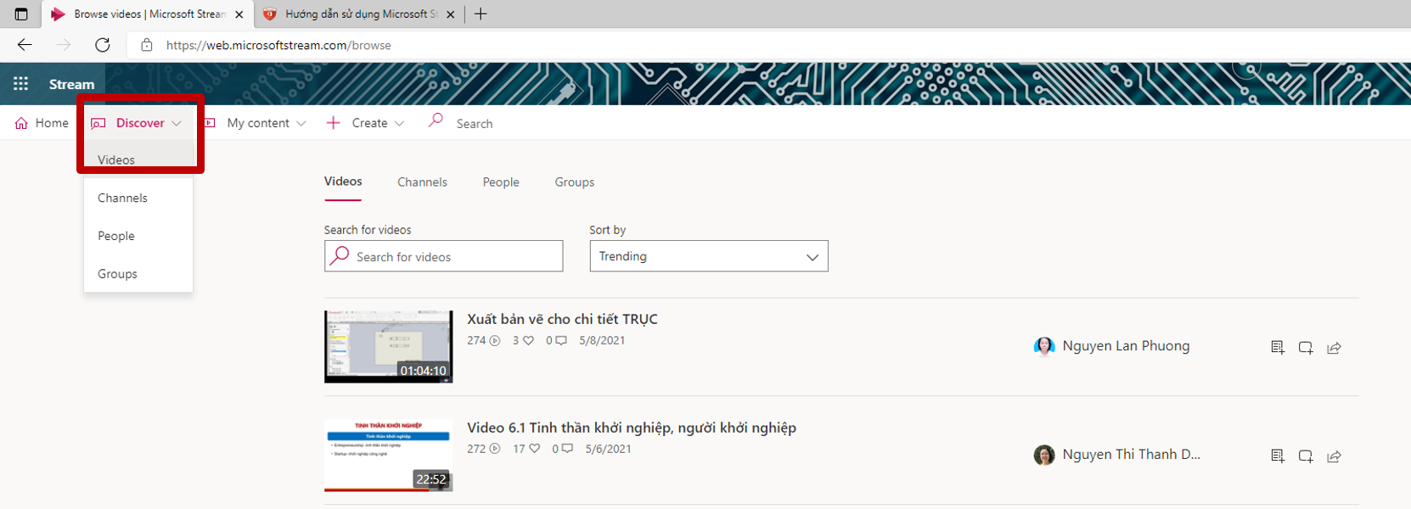The height and width of the screenshot is (509, 1411).
Task: Add Xuất bản vẽ video to channel
Action: point(1306,347)
